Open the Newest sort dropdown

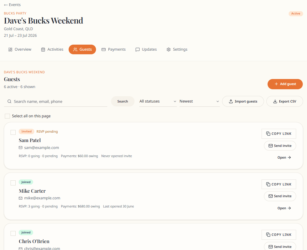point(200,101)
